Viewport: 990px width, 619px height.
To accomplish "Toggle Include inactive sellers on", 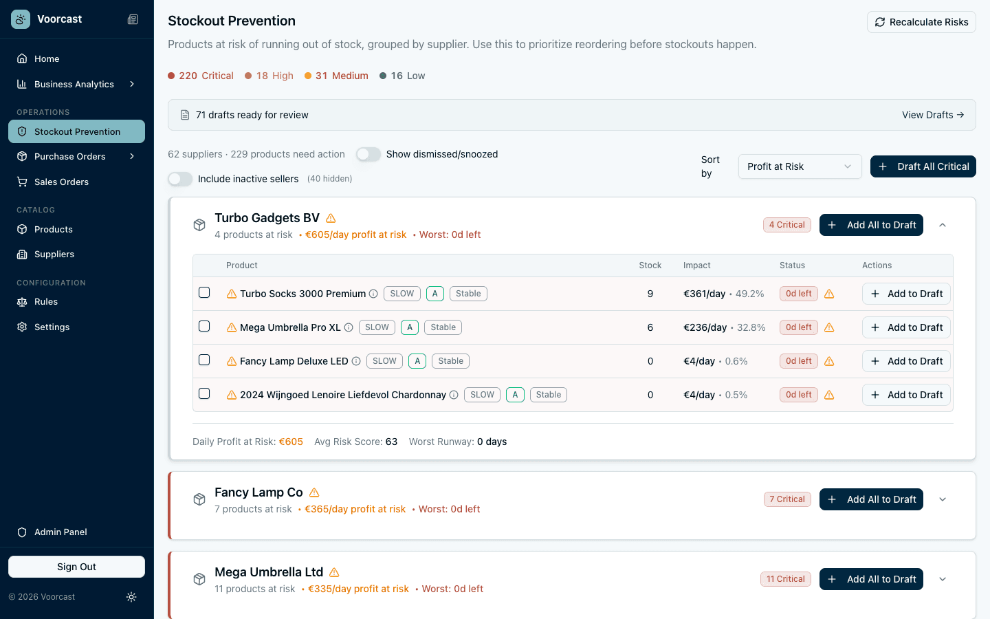I will click(179, 178).
